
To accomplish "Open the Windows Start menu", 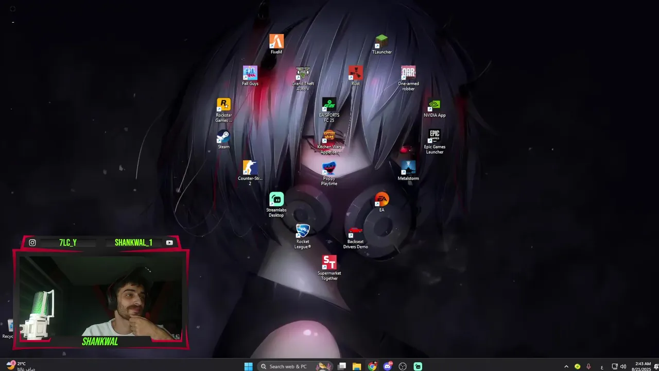I will (x=248, y=366).
